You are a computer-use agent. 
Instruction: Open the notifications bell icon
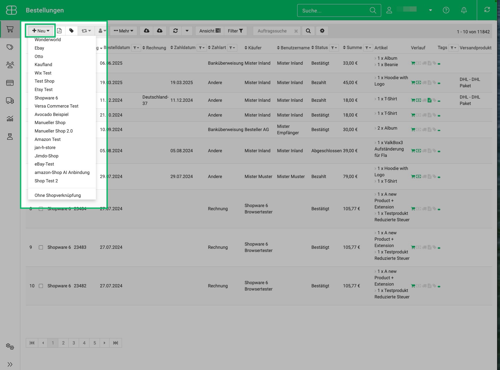click(x=464, y=10)
